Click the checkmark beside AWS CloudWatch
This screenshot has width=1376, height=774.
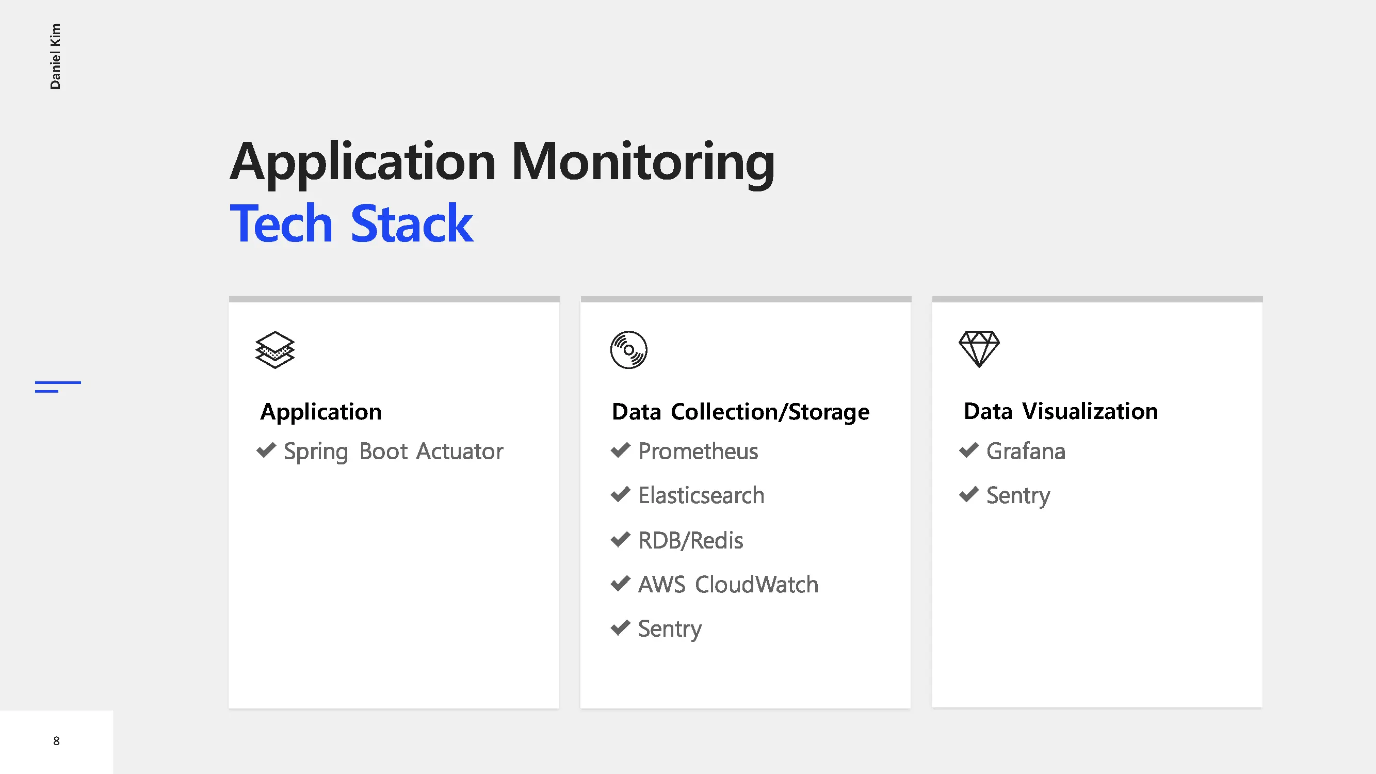[620, 583]
